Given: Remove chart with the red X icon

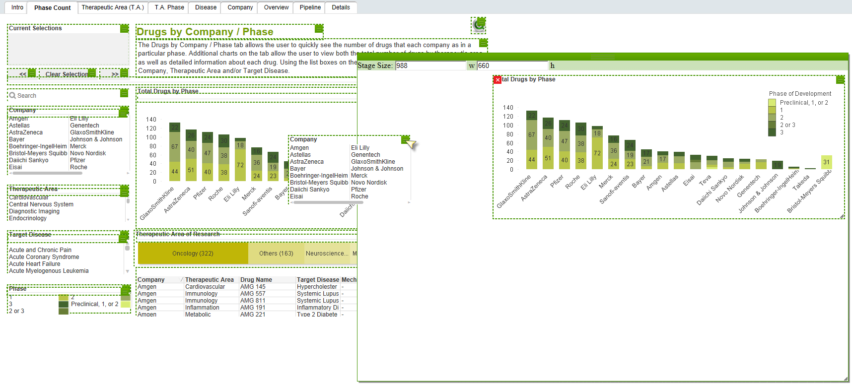Looking at the screenshot, I should click(x=497, y=80).
